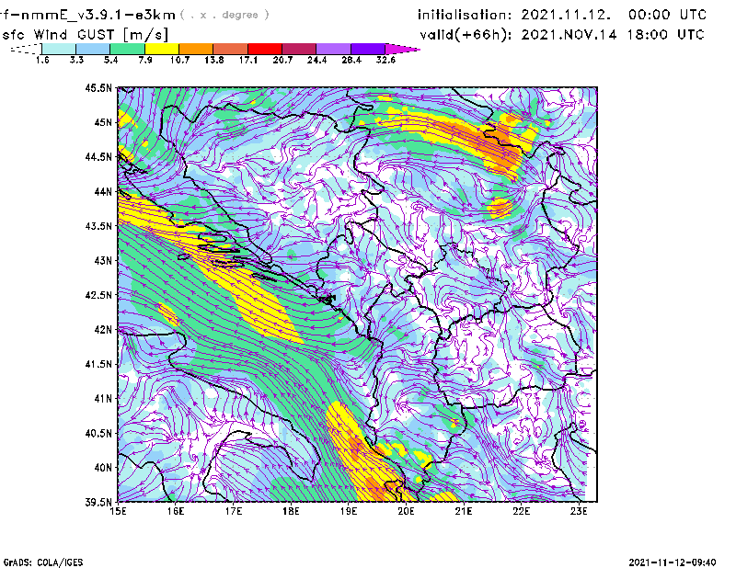Click the 20E longitude label
The height and width of the screenshot is (568, 736).
pyautogui.click(x=406, y=511)
